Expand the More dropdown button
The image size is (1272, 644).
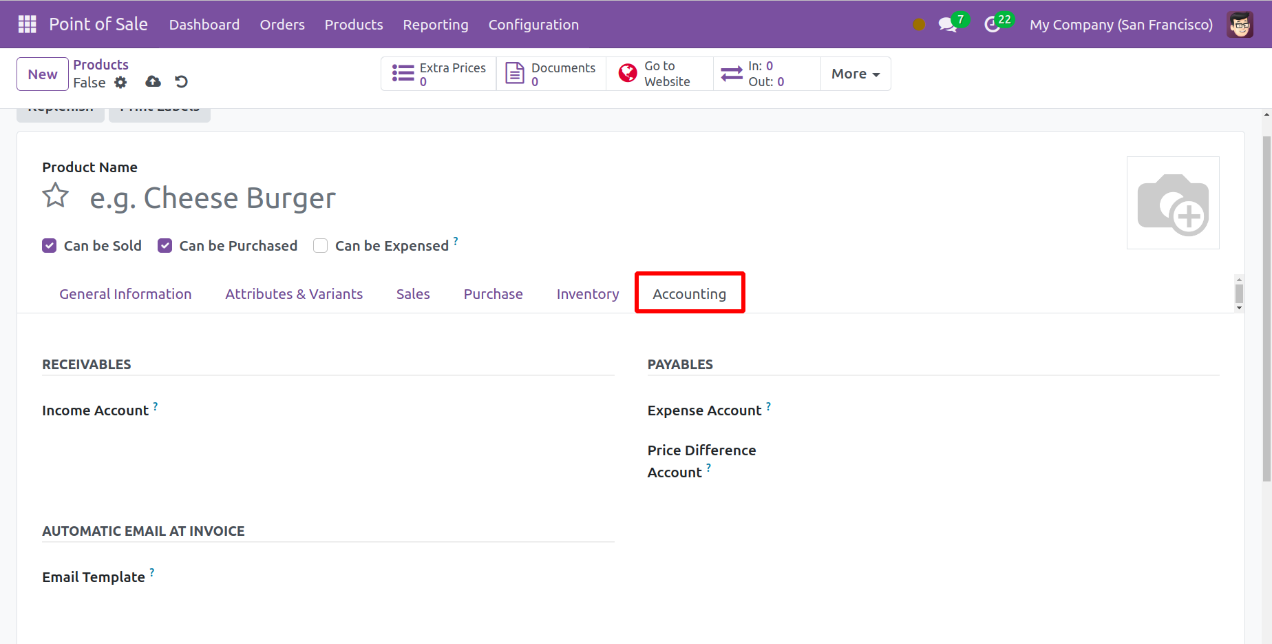[x=855, y=74]
